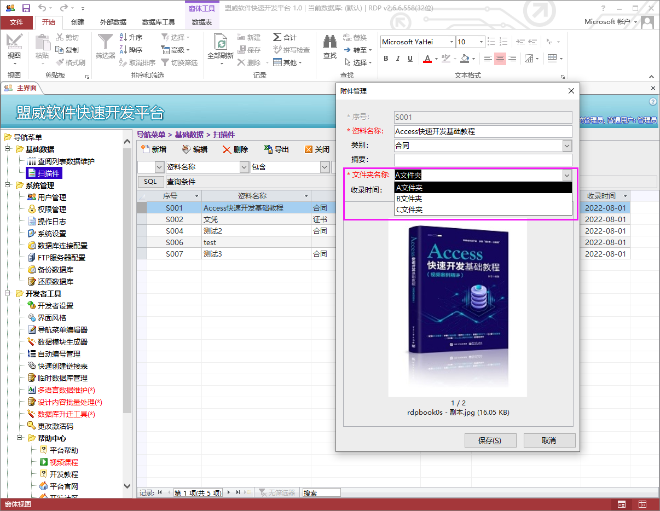
Task: Click the 关闭 close form toolbar button
Action: coord(317,149)
